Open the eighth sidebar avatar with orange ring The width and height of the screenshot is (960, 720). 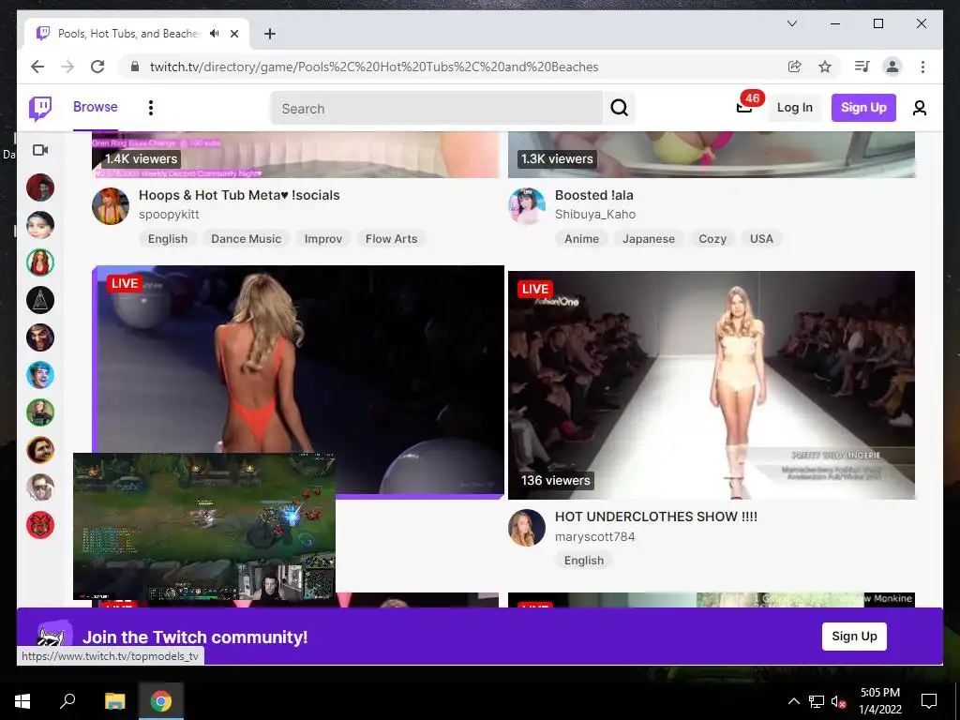point(40,450)
